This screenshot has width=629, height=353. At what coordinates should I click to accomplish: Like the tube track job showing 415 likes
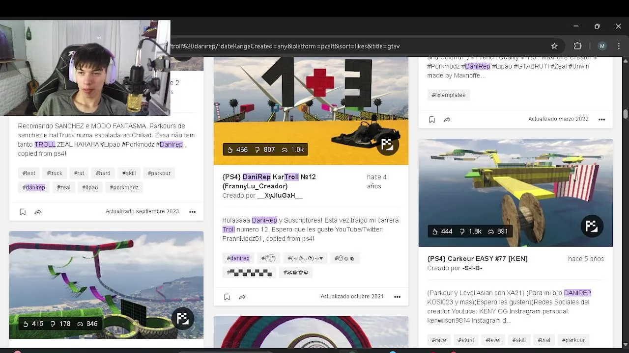32,324
